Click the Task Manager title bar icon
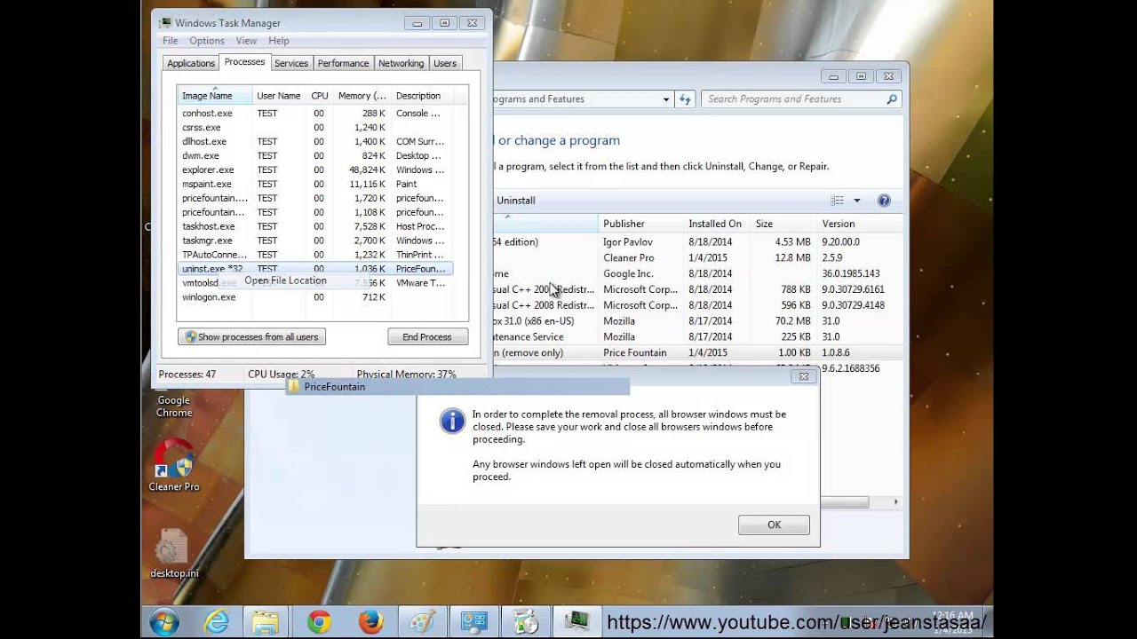 165,23
